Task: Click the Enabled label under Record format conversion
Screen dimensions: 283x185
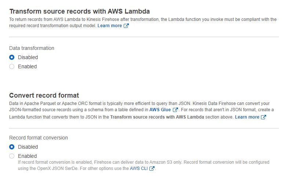Action: coord(28,156)
